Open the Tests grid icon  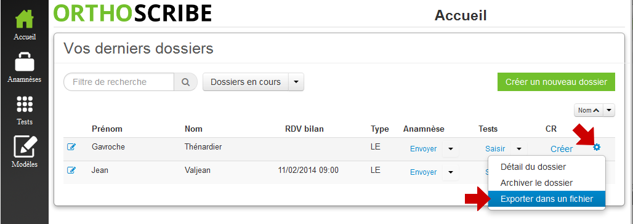click(x=24, y=105)
